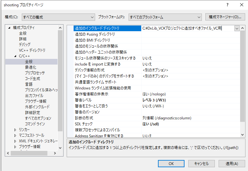Click the 適用(A) button
Screen dimensions: 248x171
231,163
